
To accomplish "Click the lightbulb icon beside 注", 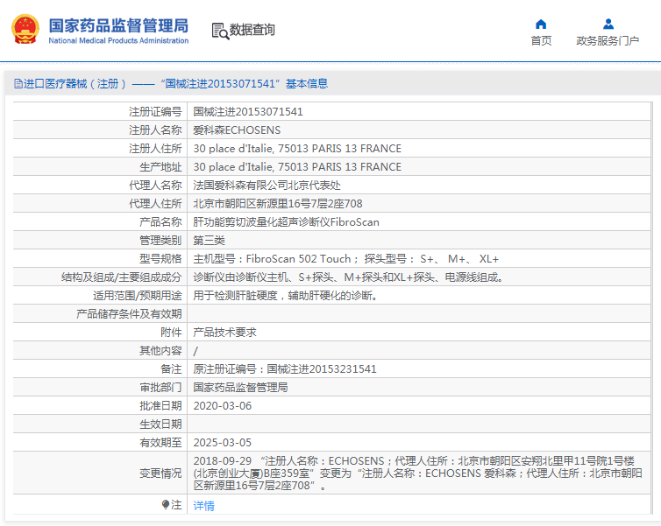I will [166, 504].
